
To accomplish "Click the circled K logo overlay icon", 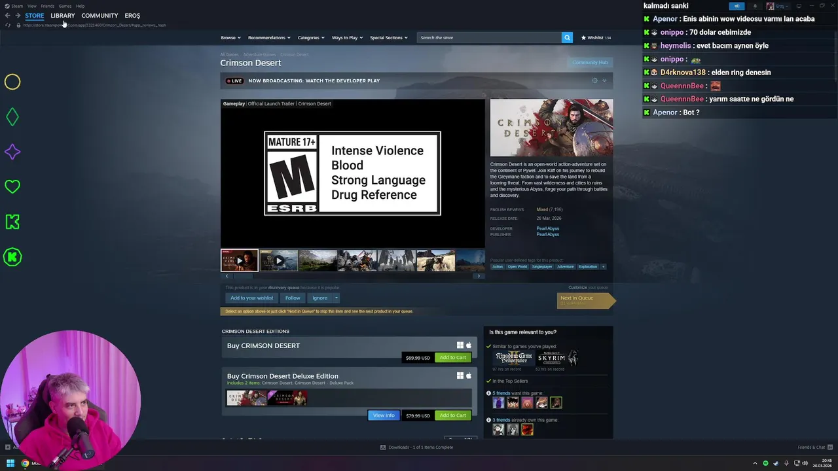I will pos(12,257).
